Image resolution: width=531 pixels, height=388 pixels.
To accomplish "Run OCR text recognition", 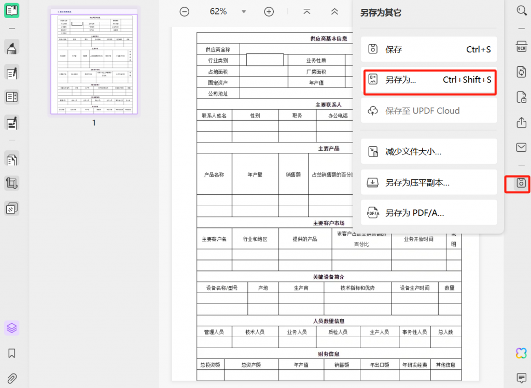I will 522,47.
